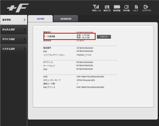
Task: Expand the chevron beside 基本情報
Action: tap(25, 20)
